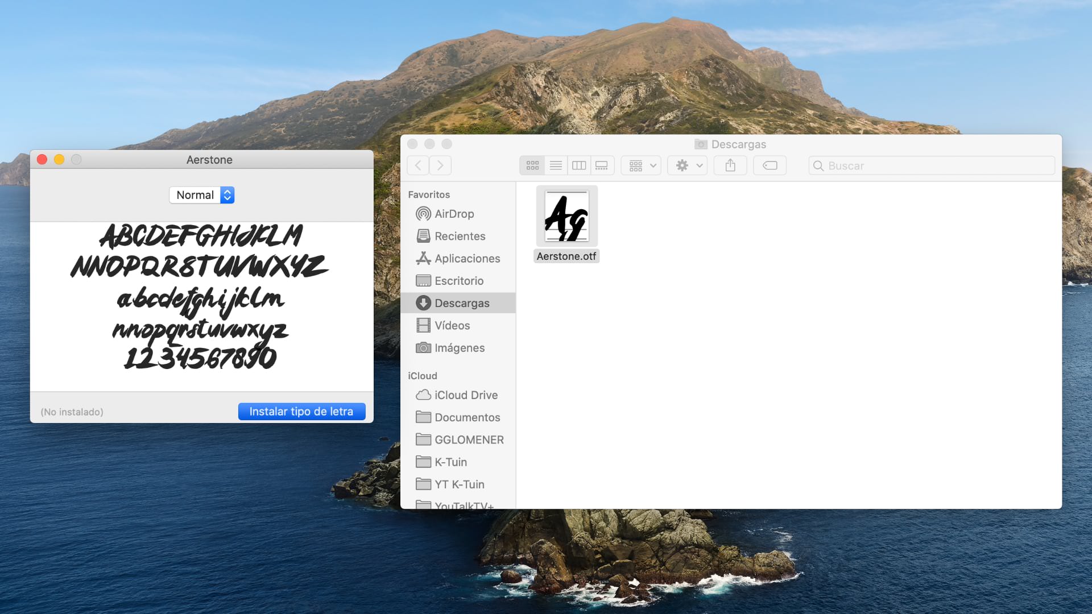Open Aplicaciones from the sidebar
This screenshot has width=1092, height=614.
click(468, 258)
